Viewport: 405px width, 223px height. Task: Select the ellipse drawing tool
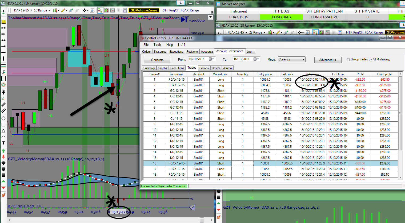coord(3,118)
